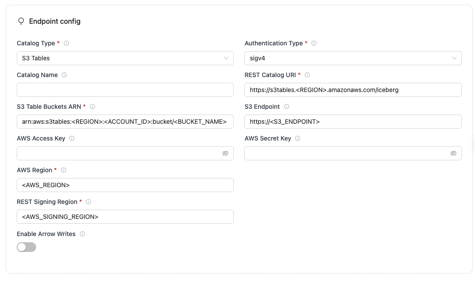
Task: Click the empty Catalog Name field
Action: pos(125,90)
